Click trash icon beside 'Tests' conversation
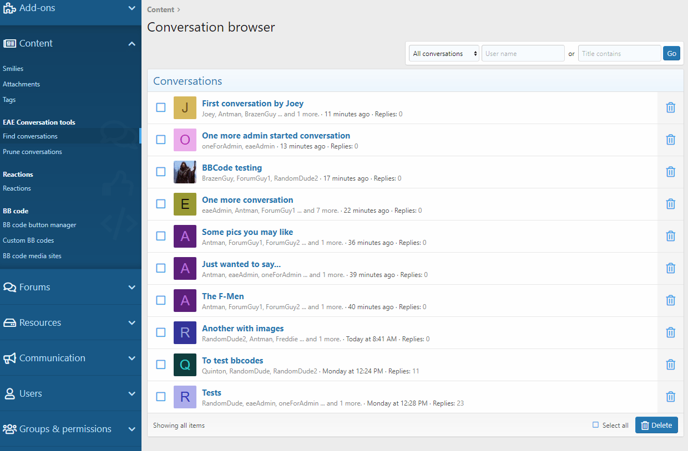Image resolution: width=688 pixels, height=451 pixels. [x=670, y=397]
